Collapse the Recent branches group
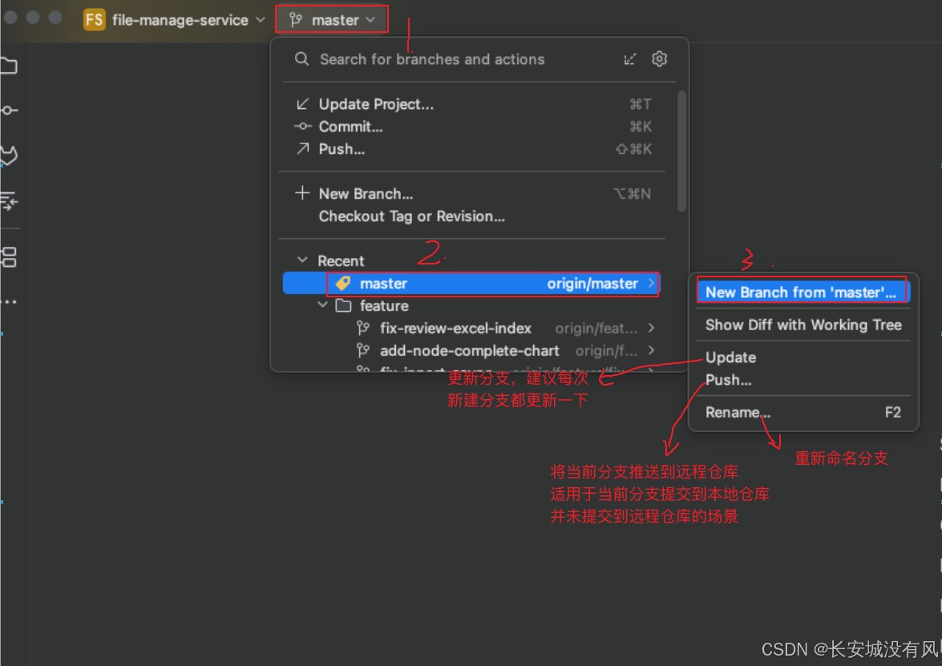The height and width of the screenshot is (666, 942). pos(302,260)
